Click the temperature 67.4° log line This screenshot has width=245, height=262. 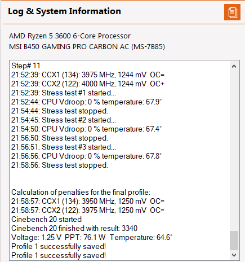tap(86, 129)
